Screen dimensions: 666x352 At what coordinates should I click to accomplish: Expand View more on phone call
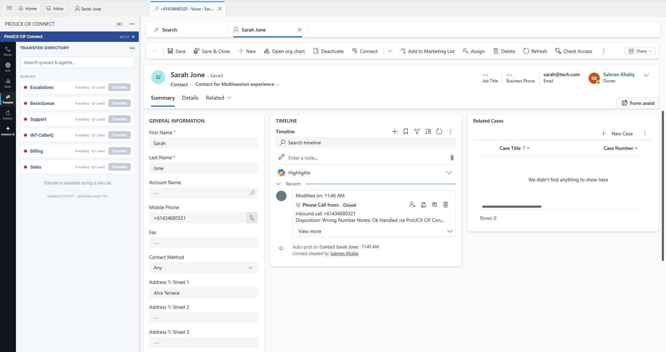point(374,231)
